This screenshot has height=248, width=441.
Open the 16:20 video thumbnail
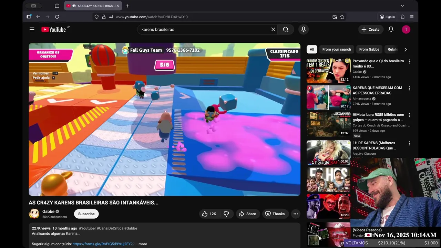(328, 206)
